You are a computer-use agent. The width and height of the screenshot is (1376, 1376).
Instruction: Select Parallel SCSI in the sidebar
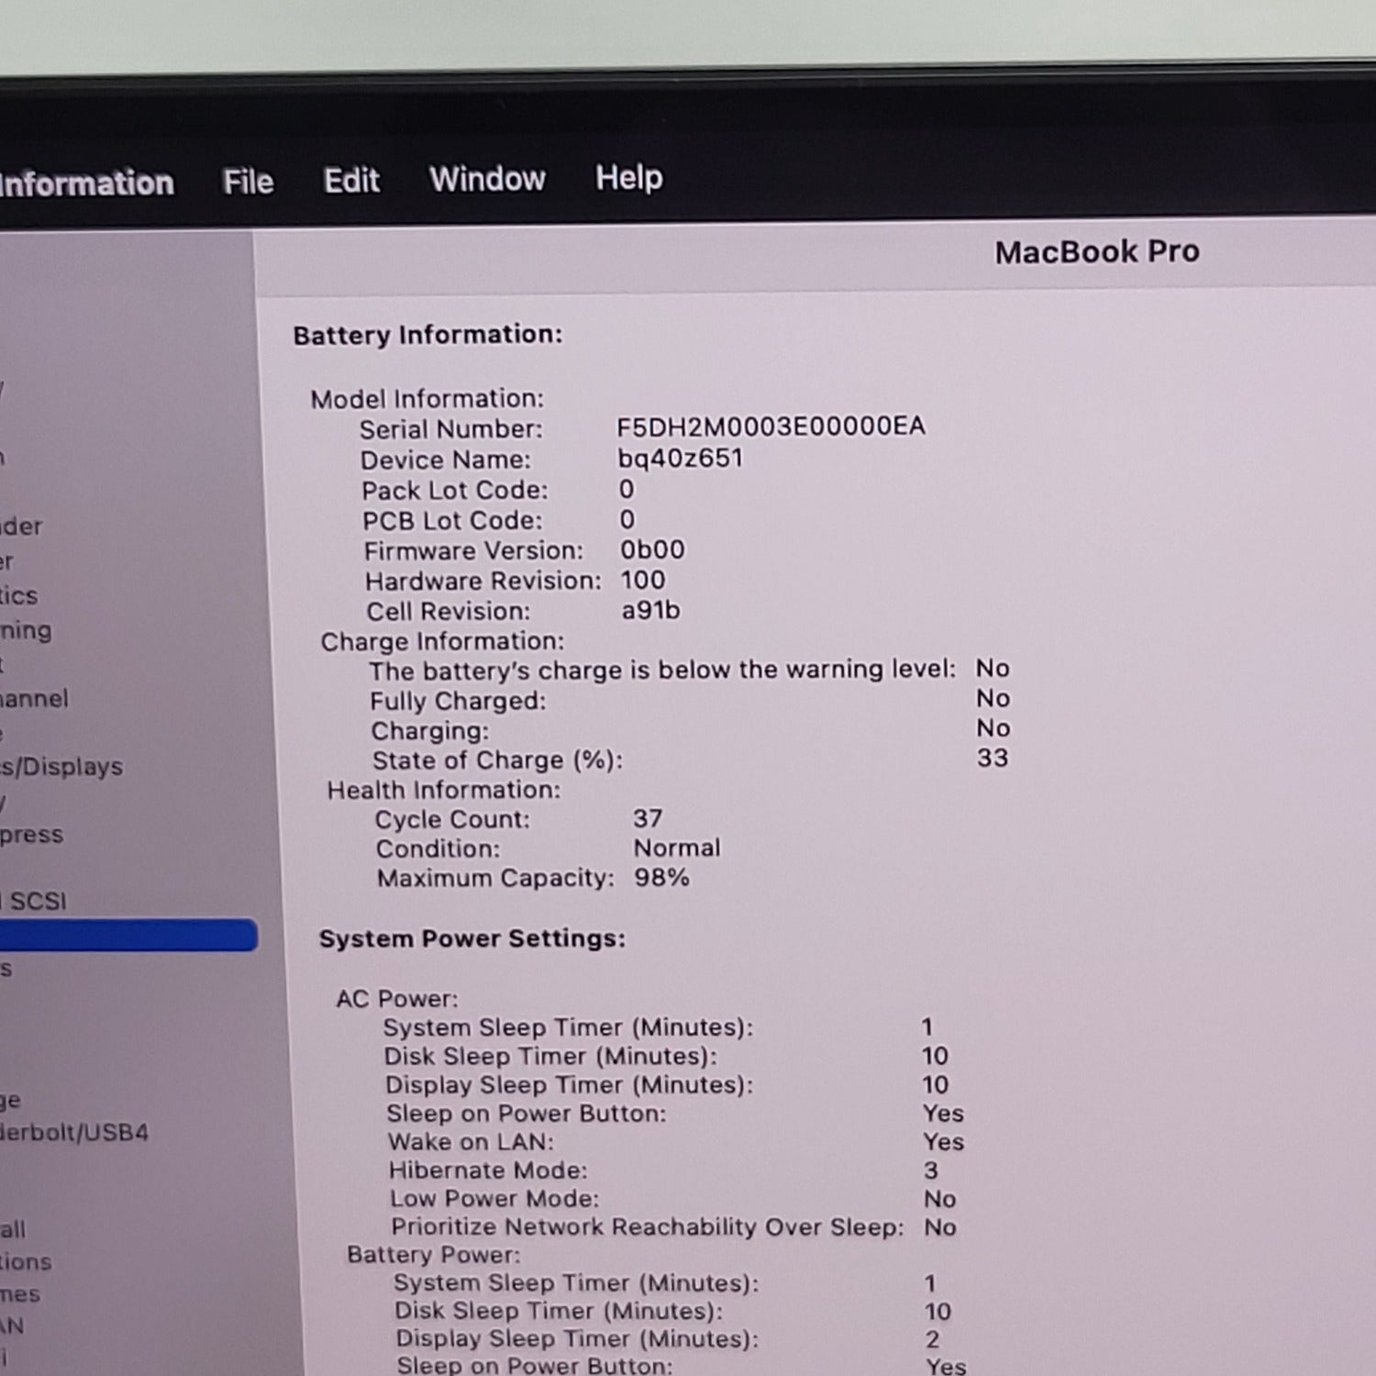pos(35,902)
